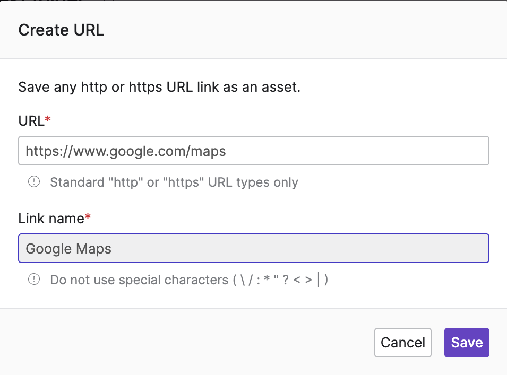Screen dimensions: 507x375
Task: Click info icon beside special characters hint
Action: [x=34, y=280]
